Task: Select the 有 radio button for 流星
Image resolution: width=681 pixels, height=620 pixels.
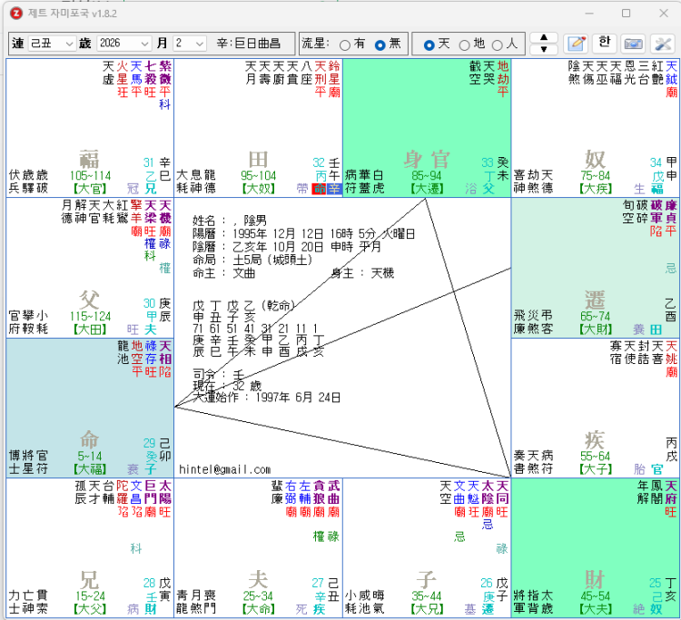Action: tap(345, 44)
